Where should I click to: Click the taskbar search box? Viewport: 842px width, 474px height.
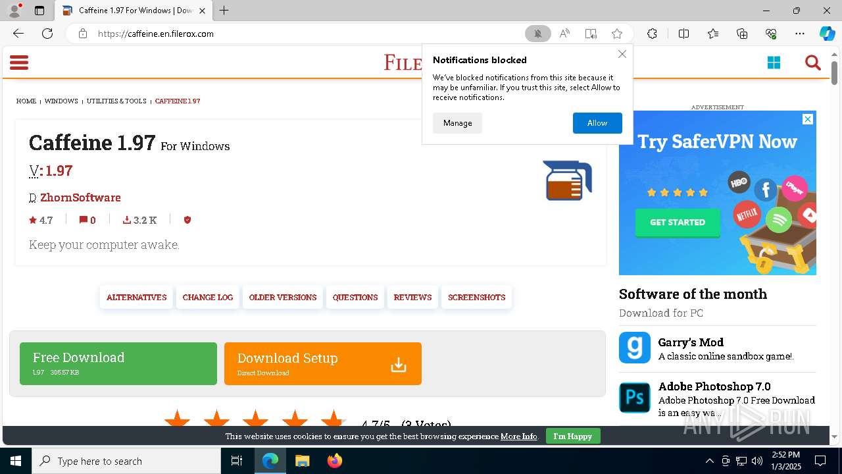pyautogui.click(x=126, y=461)
